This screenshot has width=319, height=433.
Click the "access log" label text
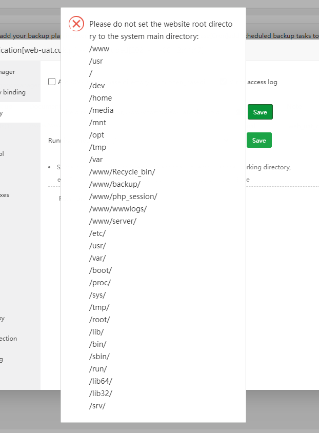[x=263, y=82]
